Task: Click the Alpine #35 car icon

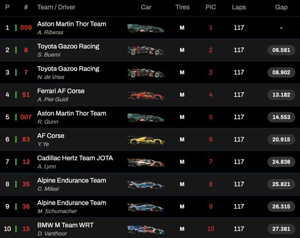Action: pyautogui.click(x=146, y=185)
